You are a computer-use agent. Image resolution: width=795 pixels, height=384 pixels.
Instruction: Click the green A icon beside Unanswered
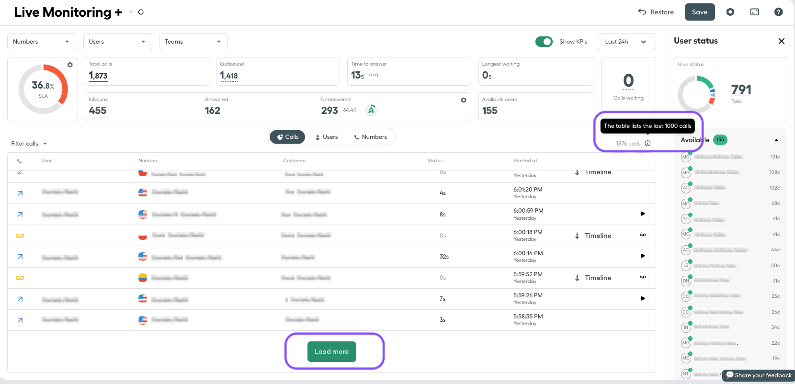coord(371,110)
